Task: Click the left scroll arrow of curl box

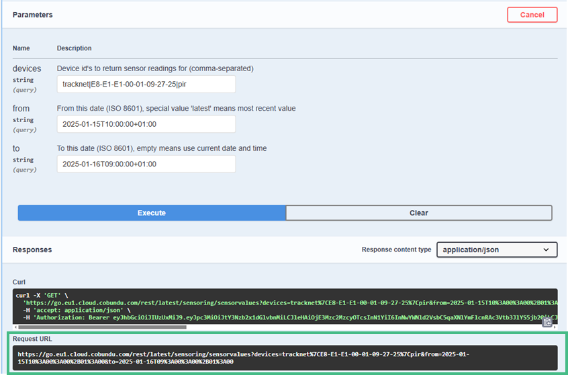Action: click(x=15, y=327)
